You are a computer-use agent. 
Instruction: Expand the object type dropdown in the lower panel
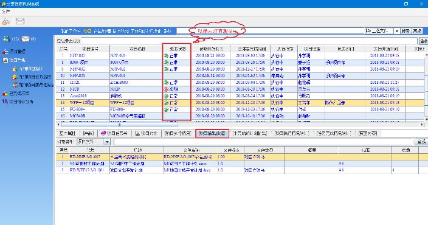107,142
